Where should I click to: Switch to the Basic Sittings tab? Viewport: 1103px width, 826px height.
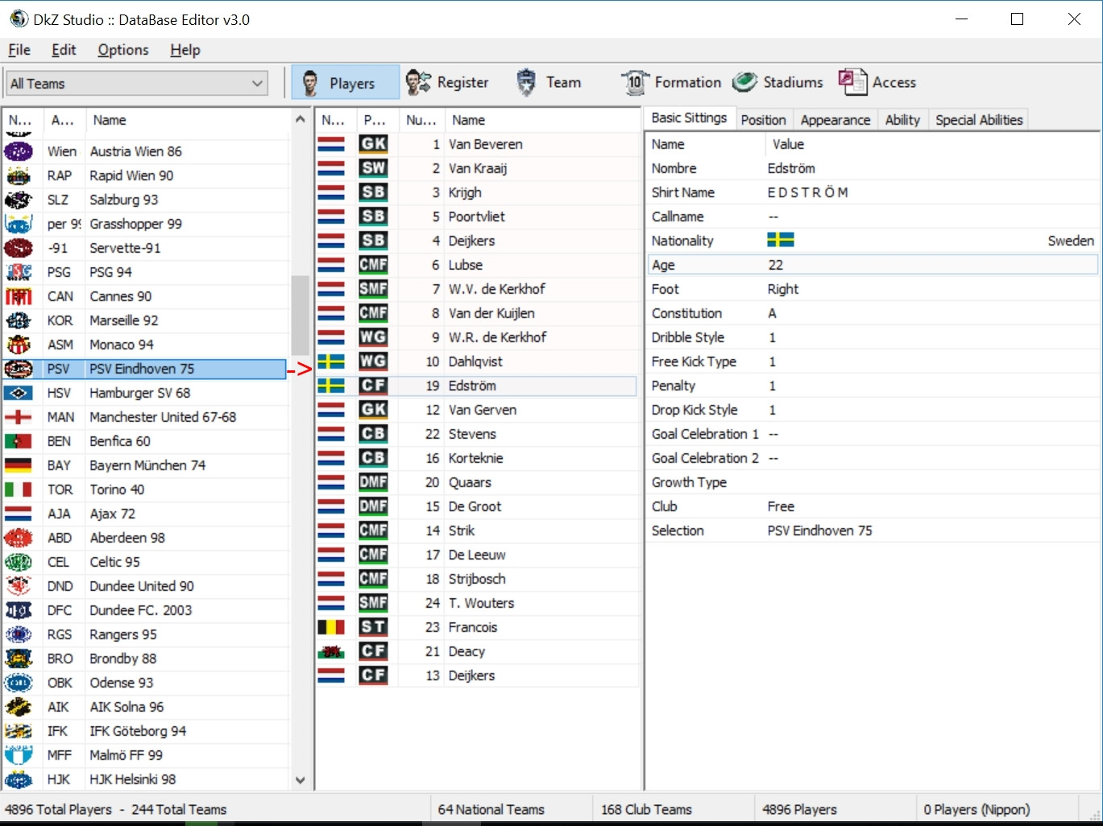tap(689, 118)
